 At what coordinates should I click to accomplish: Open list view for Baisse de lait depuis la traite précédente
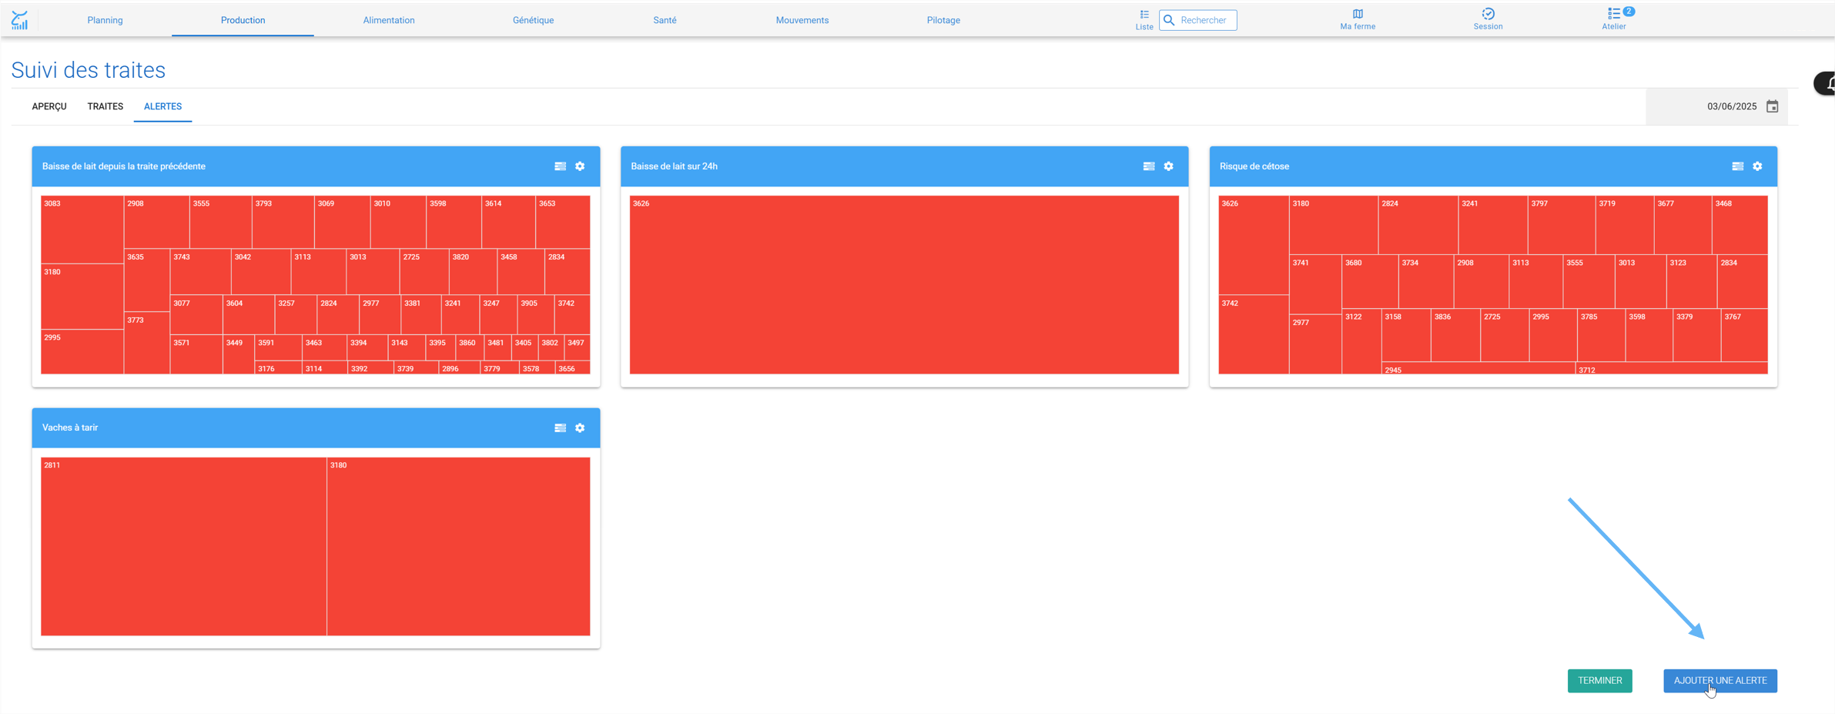(560, 166)
